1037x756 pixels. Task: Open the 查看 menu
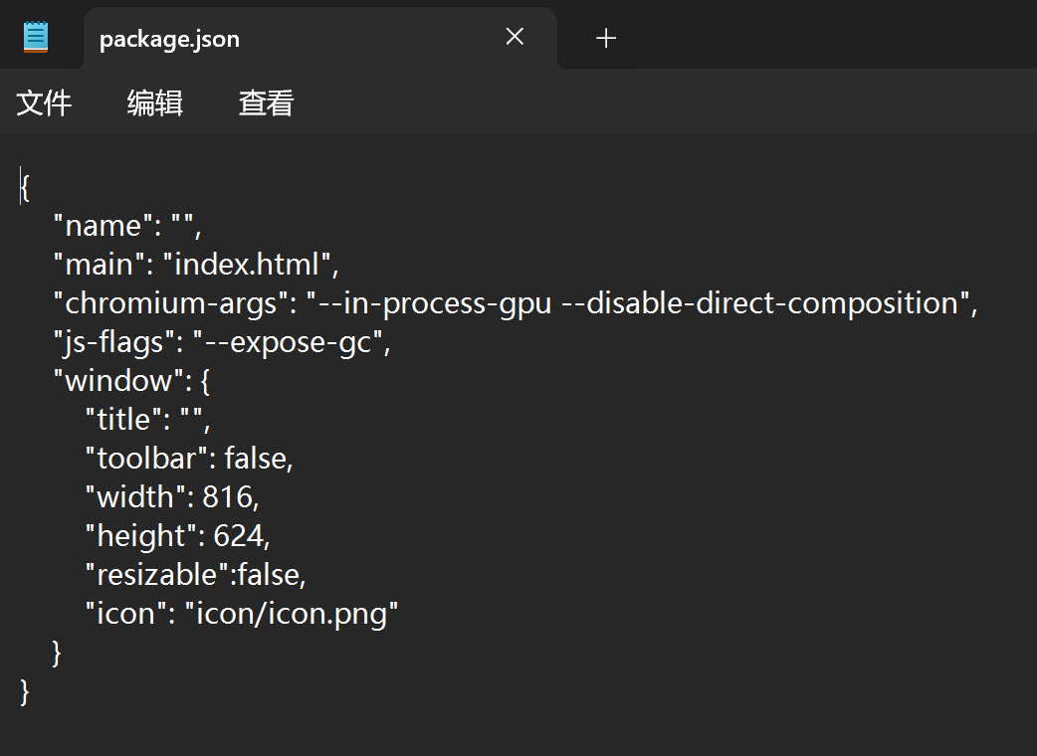266,103
